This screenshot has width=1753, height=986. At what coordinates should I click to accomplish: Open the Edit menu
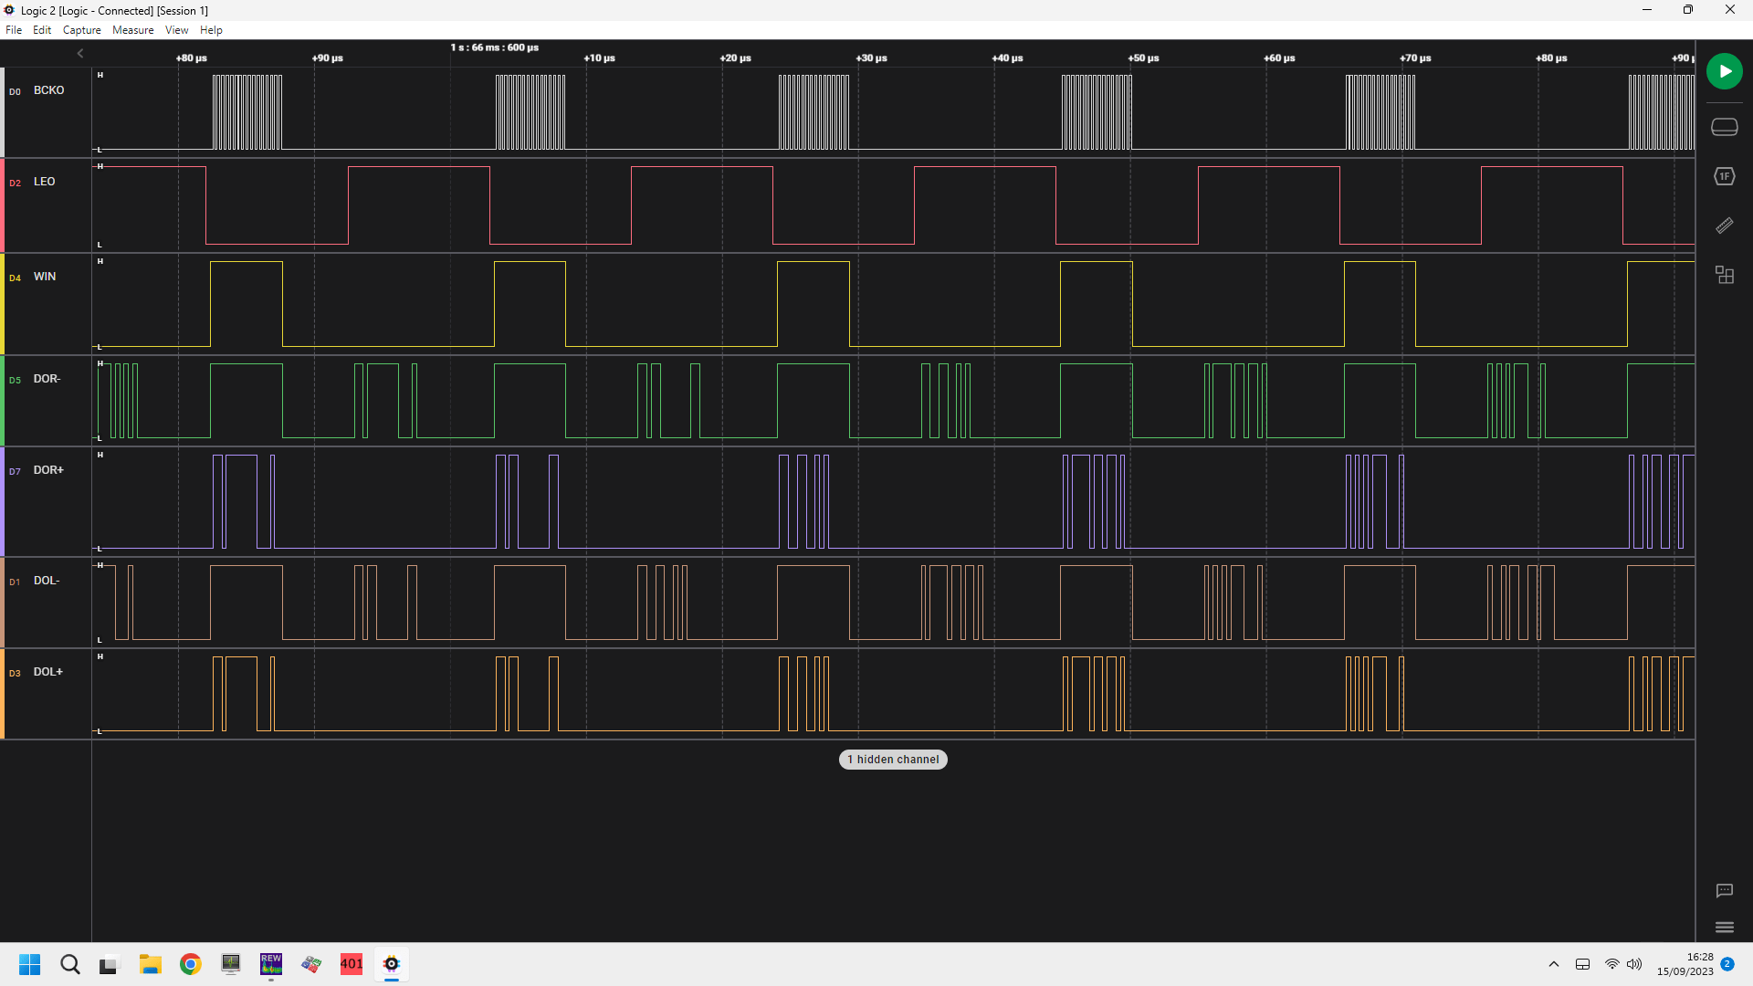(x=42, y=30)
